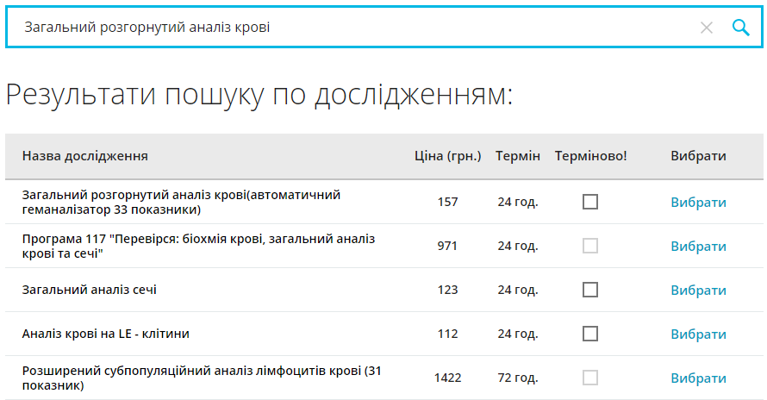Screen dimensions: 767x400
Task: Toggle disabled urgent checkbox for Програма 117
Action: tap(590, 246)
